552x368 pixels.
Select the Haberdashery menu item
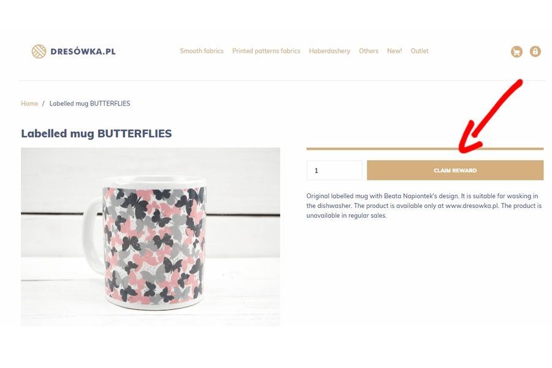pyautogui.click(x=329, y=51)
